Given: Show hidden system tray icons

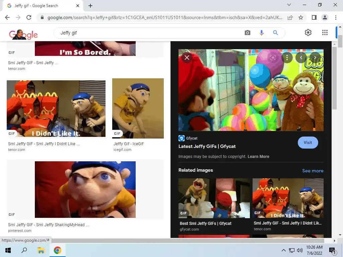Looking at the screenshot, I should (283, 250).
